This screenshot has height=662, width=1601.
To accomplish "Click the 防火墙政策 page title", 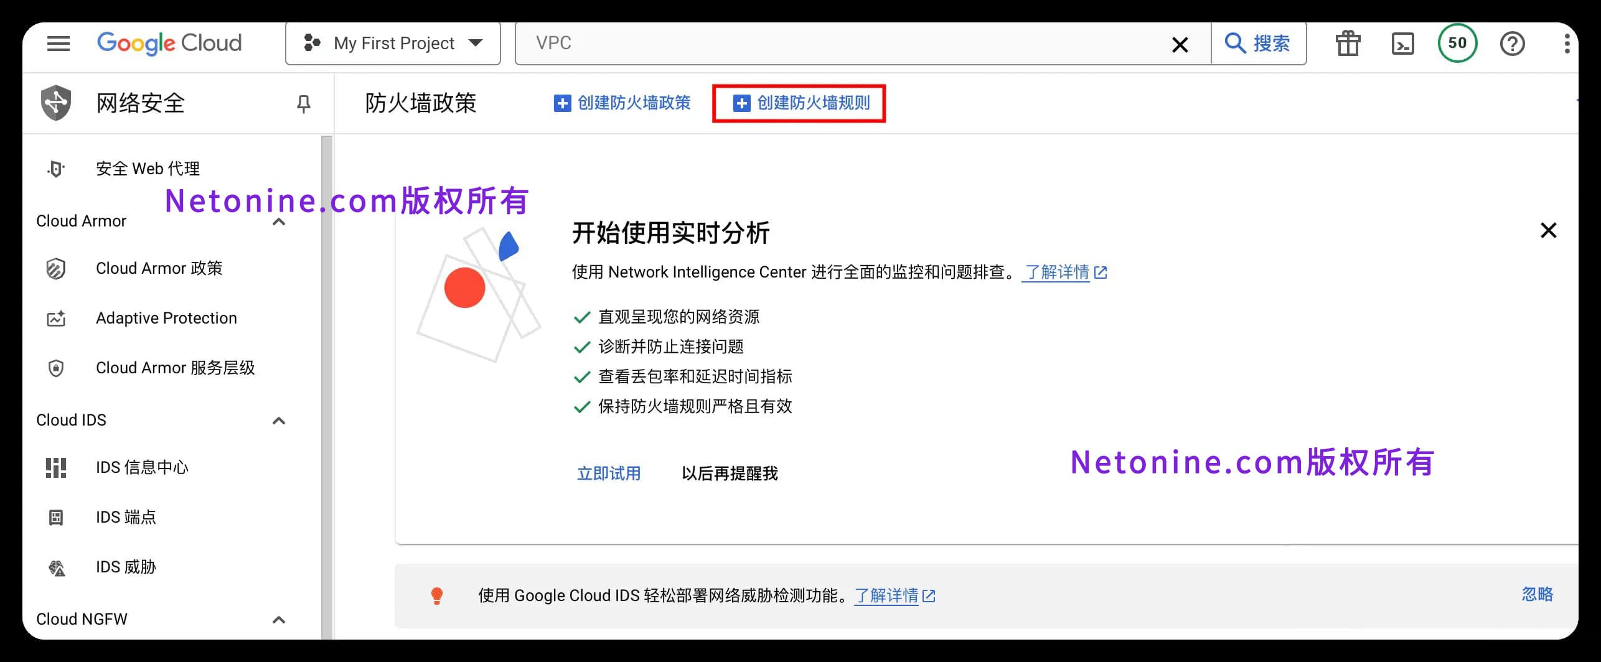I will pos(421,103).
